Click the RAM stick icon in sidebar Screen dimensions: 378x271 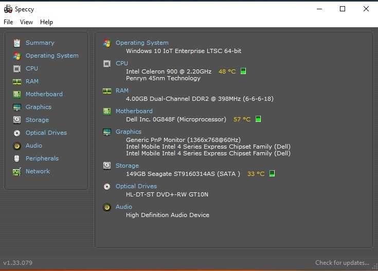pos(17,82)
